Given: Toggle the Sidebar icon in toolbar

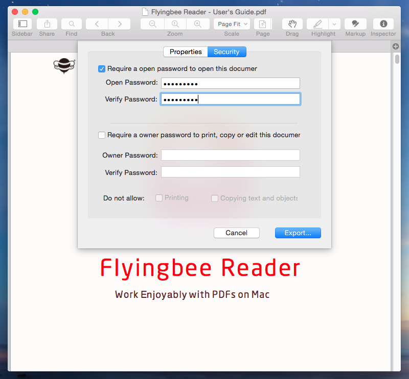Looking at the screenshot, I should [22, 24].
